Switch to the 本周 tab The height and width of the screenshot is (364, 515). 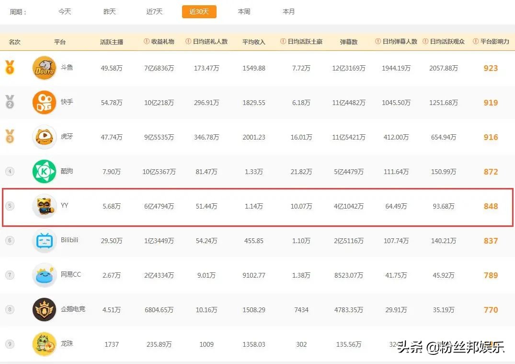pos(243,11)
